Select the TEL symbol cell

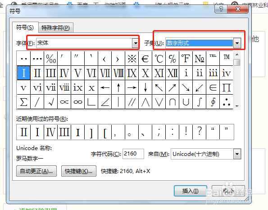(x=213, y=59)
